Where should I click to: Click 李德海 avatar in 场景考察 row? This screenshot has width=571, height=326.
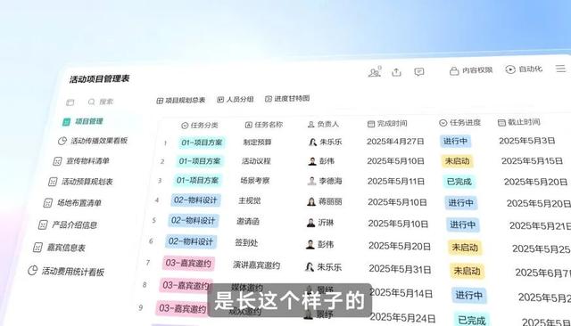point(311,181)
